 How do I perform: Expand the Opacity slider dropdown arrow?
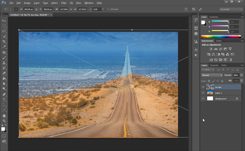[241, 75]
